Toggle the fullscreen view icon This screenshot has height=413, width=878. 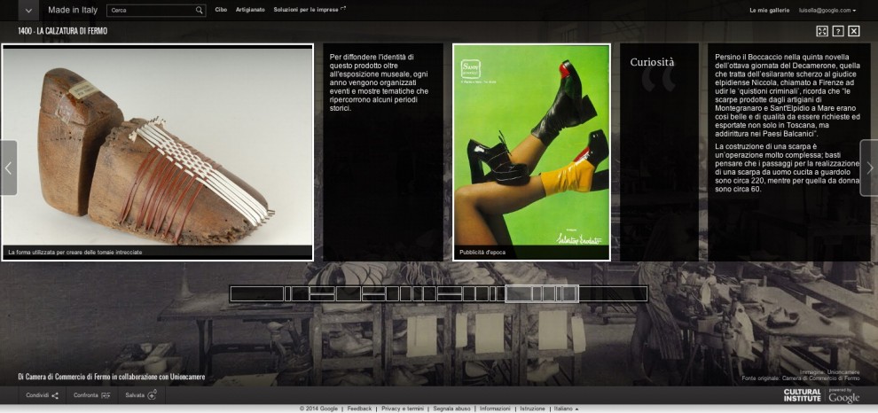click(822, 31)
